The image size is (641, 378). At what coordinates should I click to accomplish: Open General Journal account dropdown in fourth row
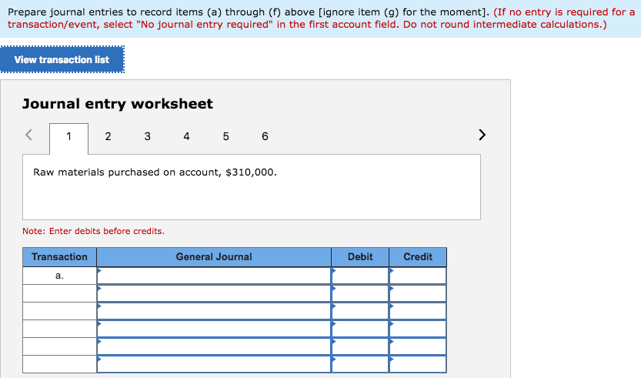214,329
